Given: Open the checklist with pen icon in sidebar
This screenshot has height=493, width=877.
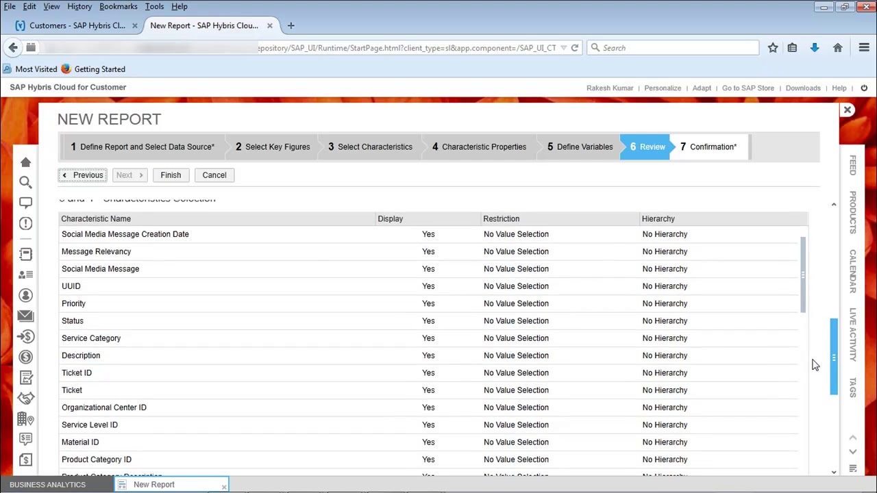Looking at the screenshot, I should click(25, 377).
